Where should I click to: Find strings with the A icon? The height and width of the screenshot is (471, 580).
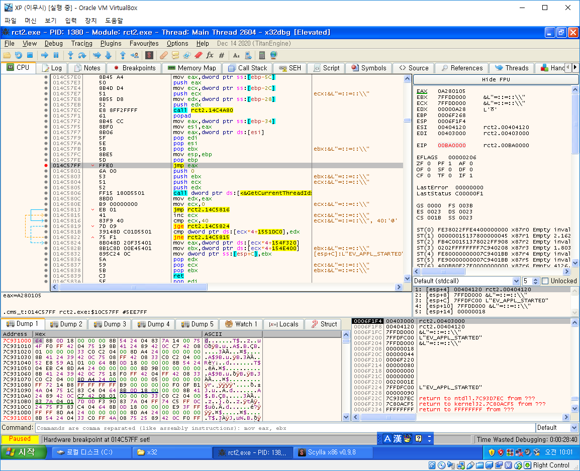point(236,55)
